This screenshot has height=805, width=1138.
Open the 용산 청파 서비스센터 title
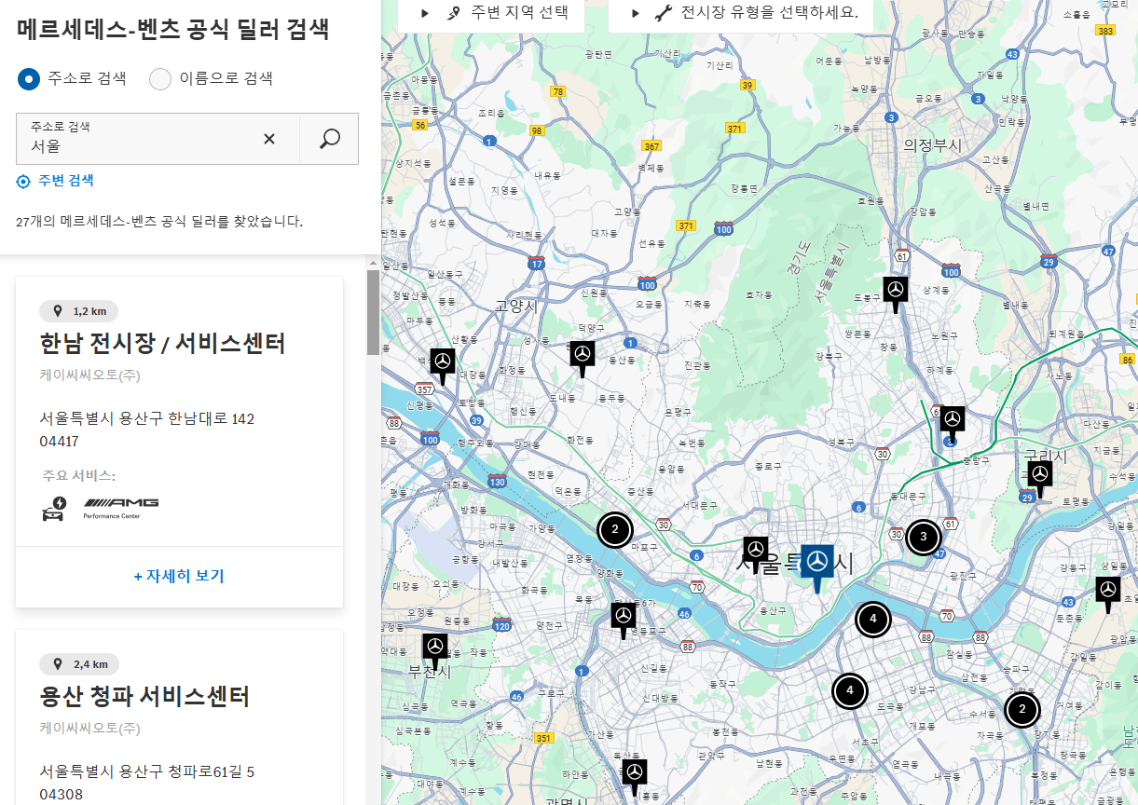pyautogui.click(x=144, y=696)
